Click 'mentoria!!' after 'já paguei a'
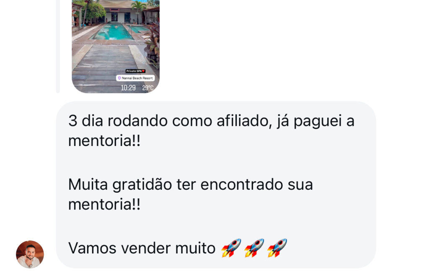The image size is (429, 273). tap(104, 141)
